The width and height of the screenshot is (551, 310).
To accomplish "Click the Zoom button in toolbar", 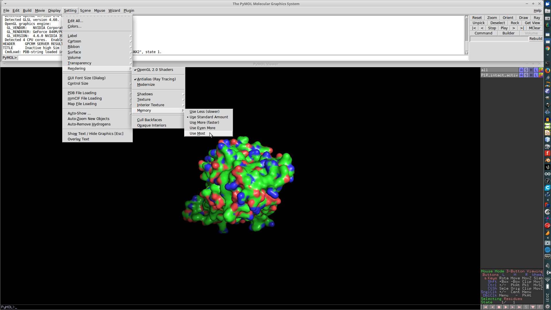I will click(x=492, y=18).
